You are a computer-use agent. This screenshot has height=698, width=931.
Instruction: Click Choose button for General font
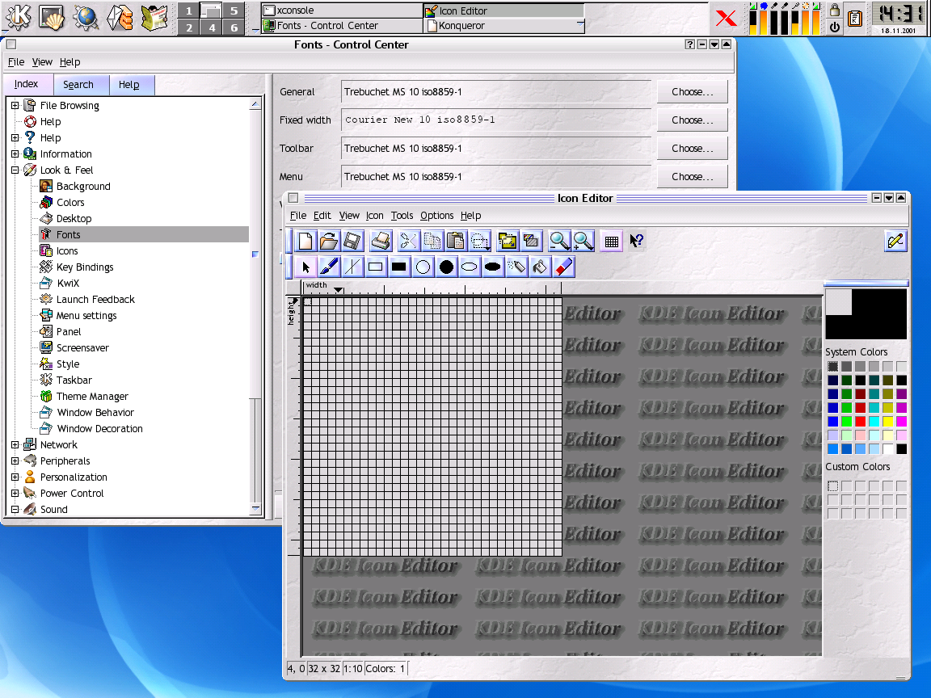click(693, 92)
